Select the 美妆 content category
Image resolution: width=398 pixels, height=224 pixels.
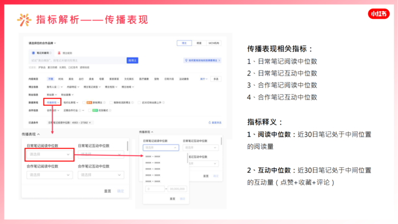click(x=71, y=79)
